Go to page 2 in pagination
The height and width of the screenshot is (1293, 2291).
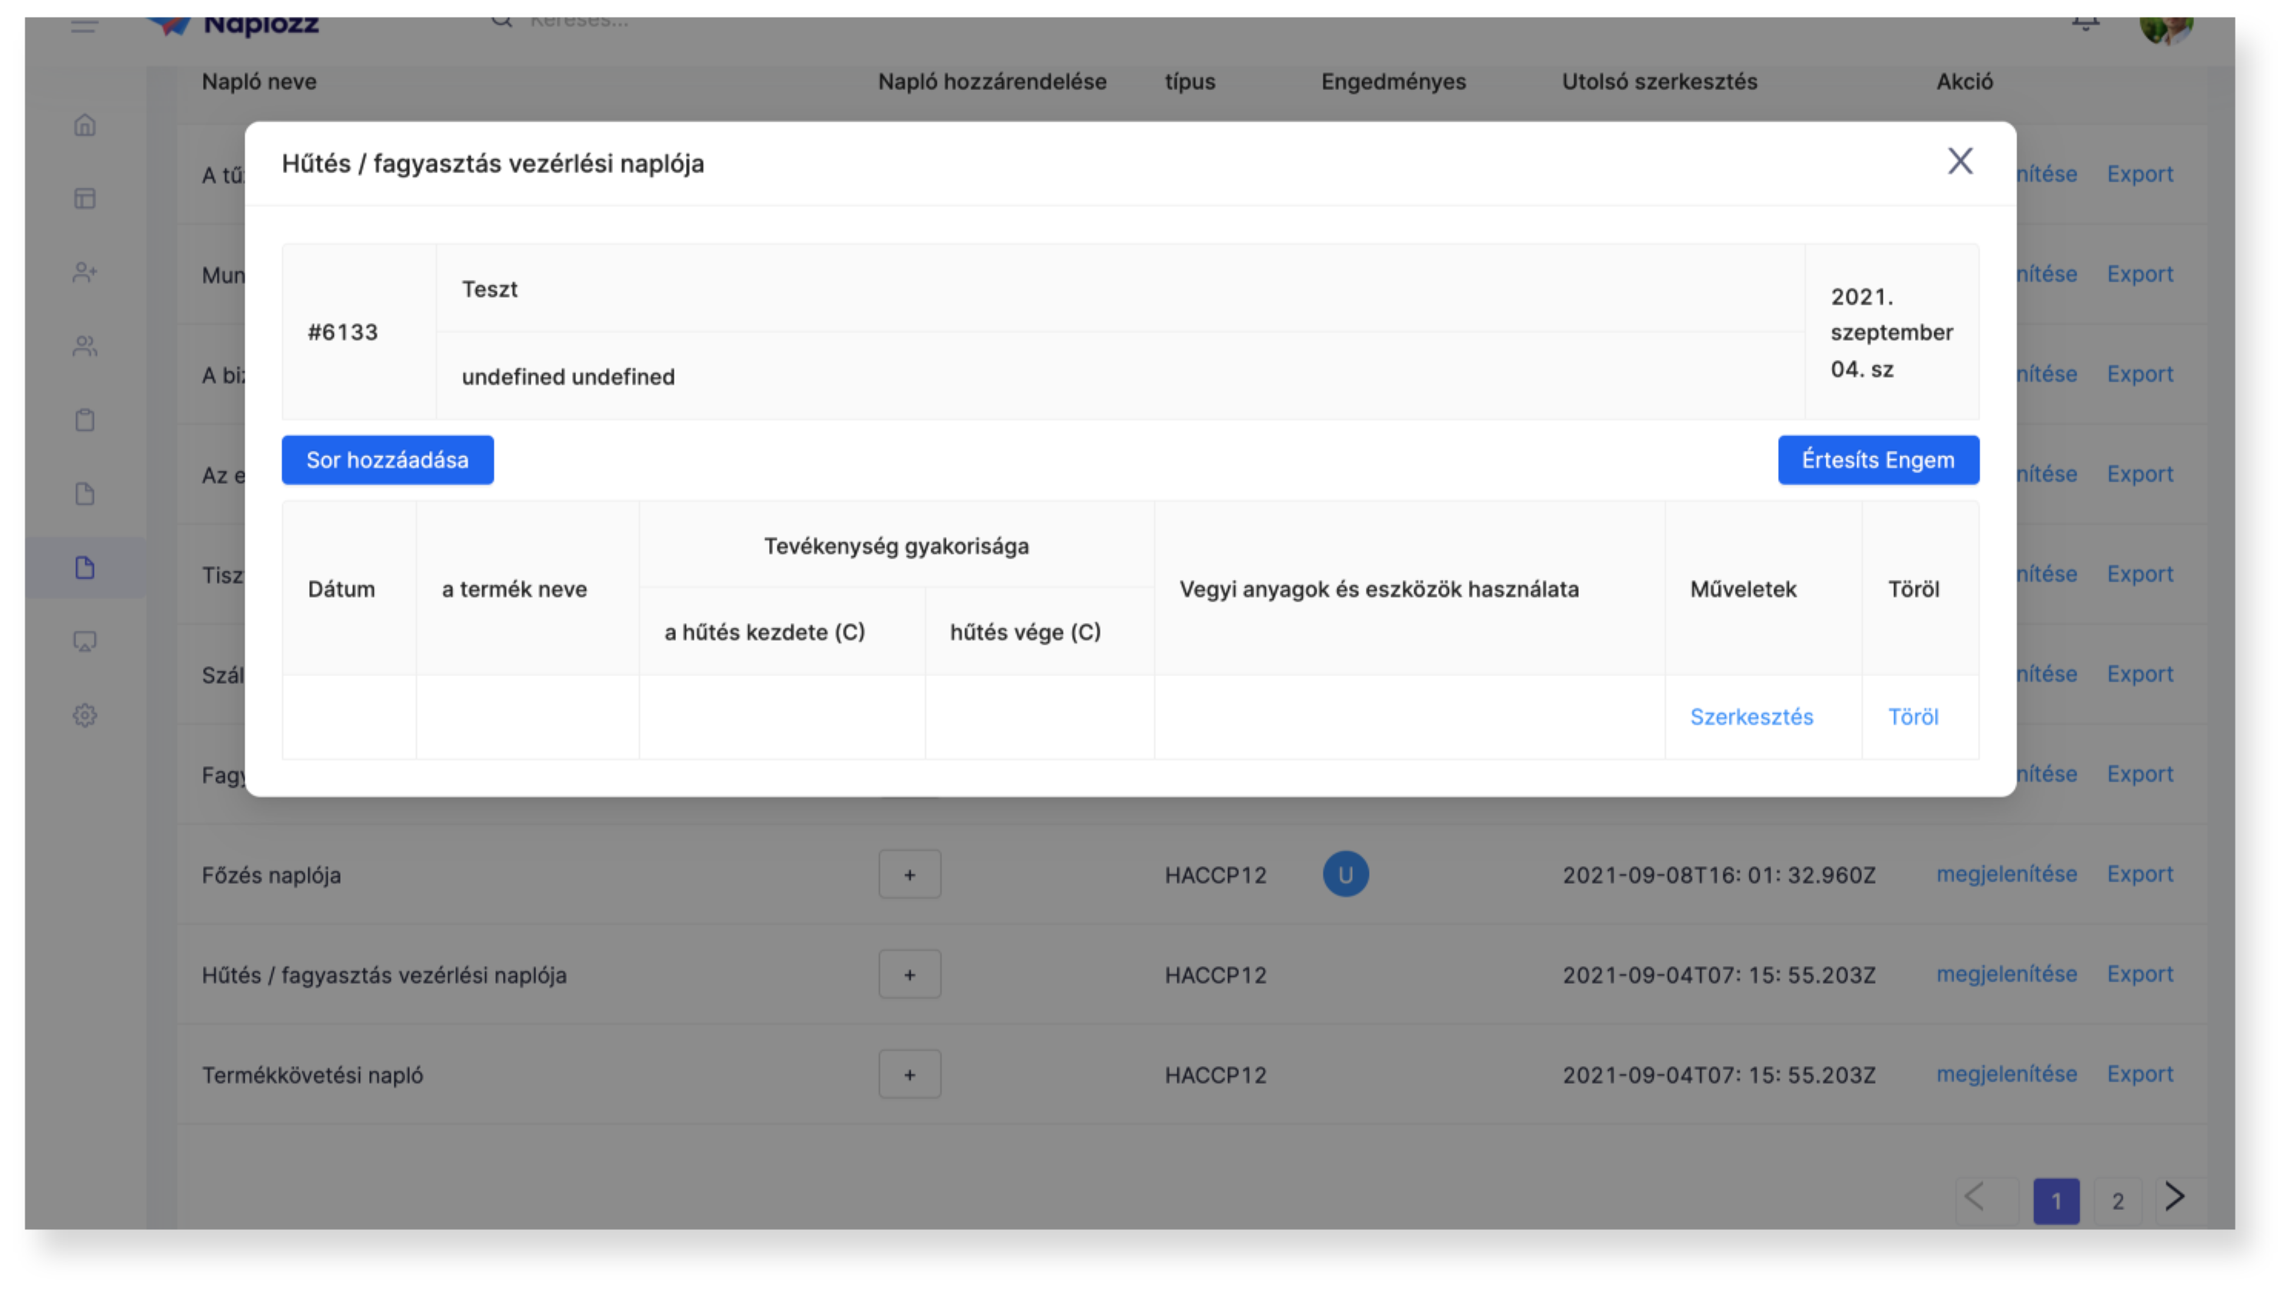click(2116, 1201)
